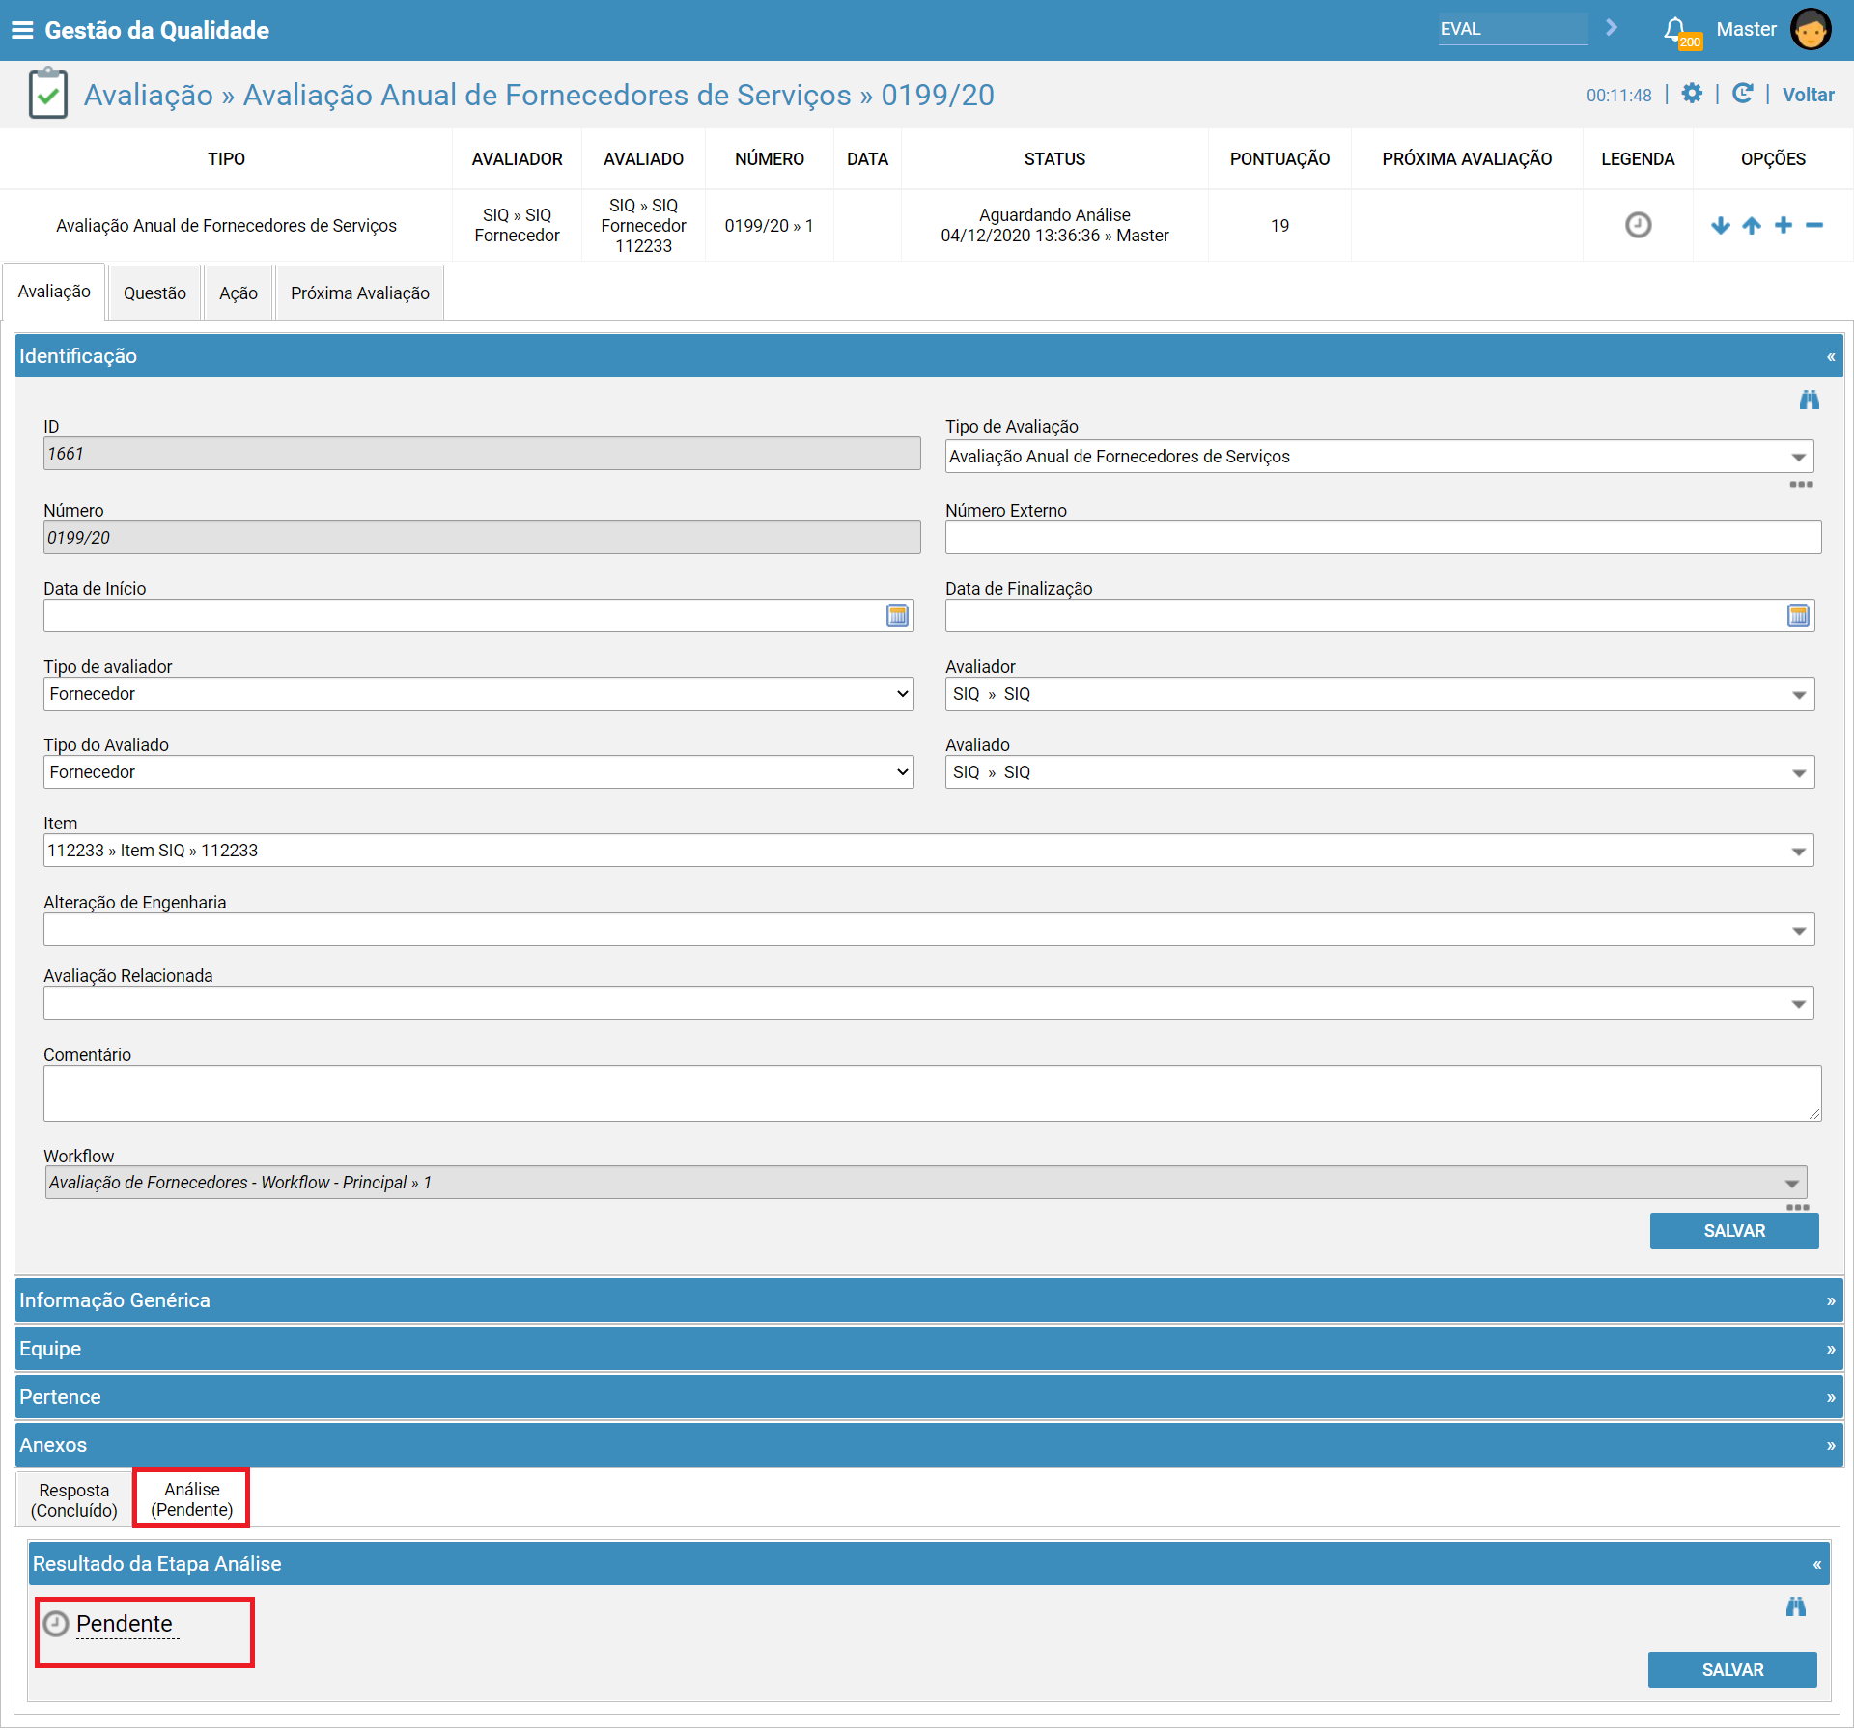
Task: Click the arrow next to EVAL field
Action: point(1612,28)
